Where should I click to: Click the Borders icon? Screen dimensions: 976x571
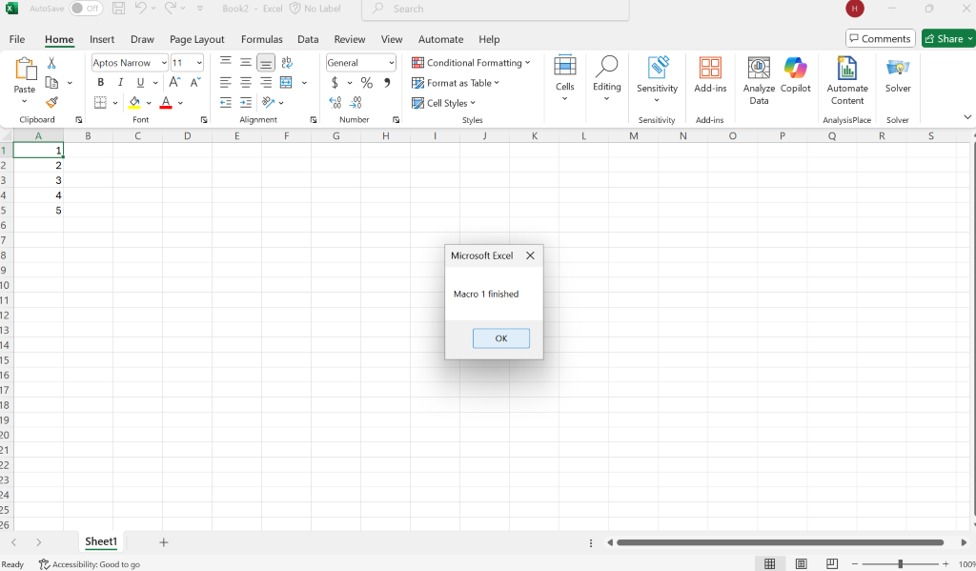(100, 102)
